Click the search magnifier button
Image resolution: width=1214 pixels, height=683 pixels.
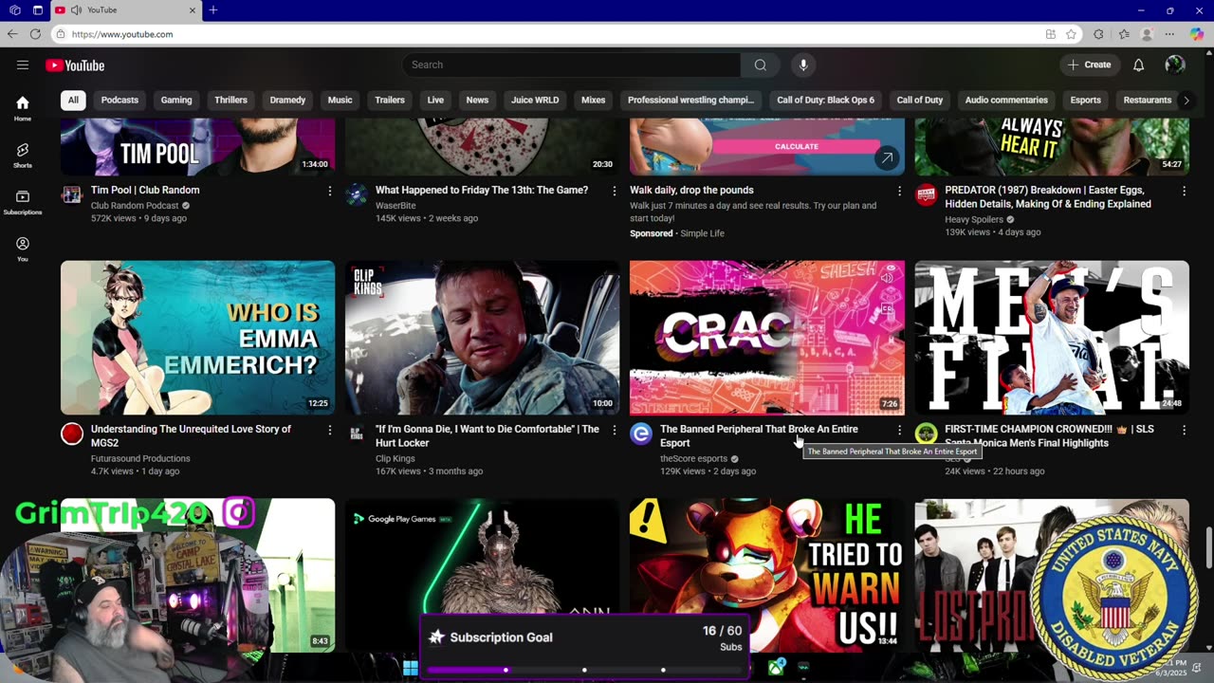point(760,65)
